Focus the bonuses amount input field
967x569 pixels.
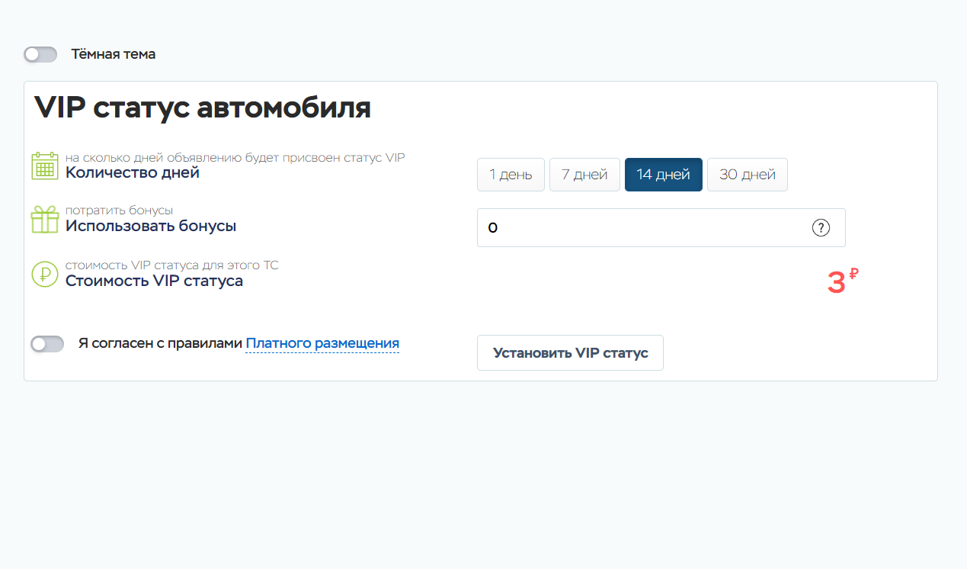point(640,227)
